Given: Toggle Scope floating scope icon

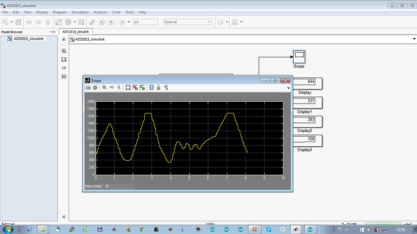Looking at the screenshot, I should pyautogui.click(x=151, y=87).
